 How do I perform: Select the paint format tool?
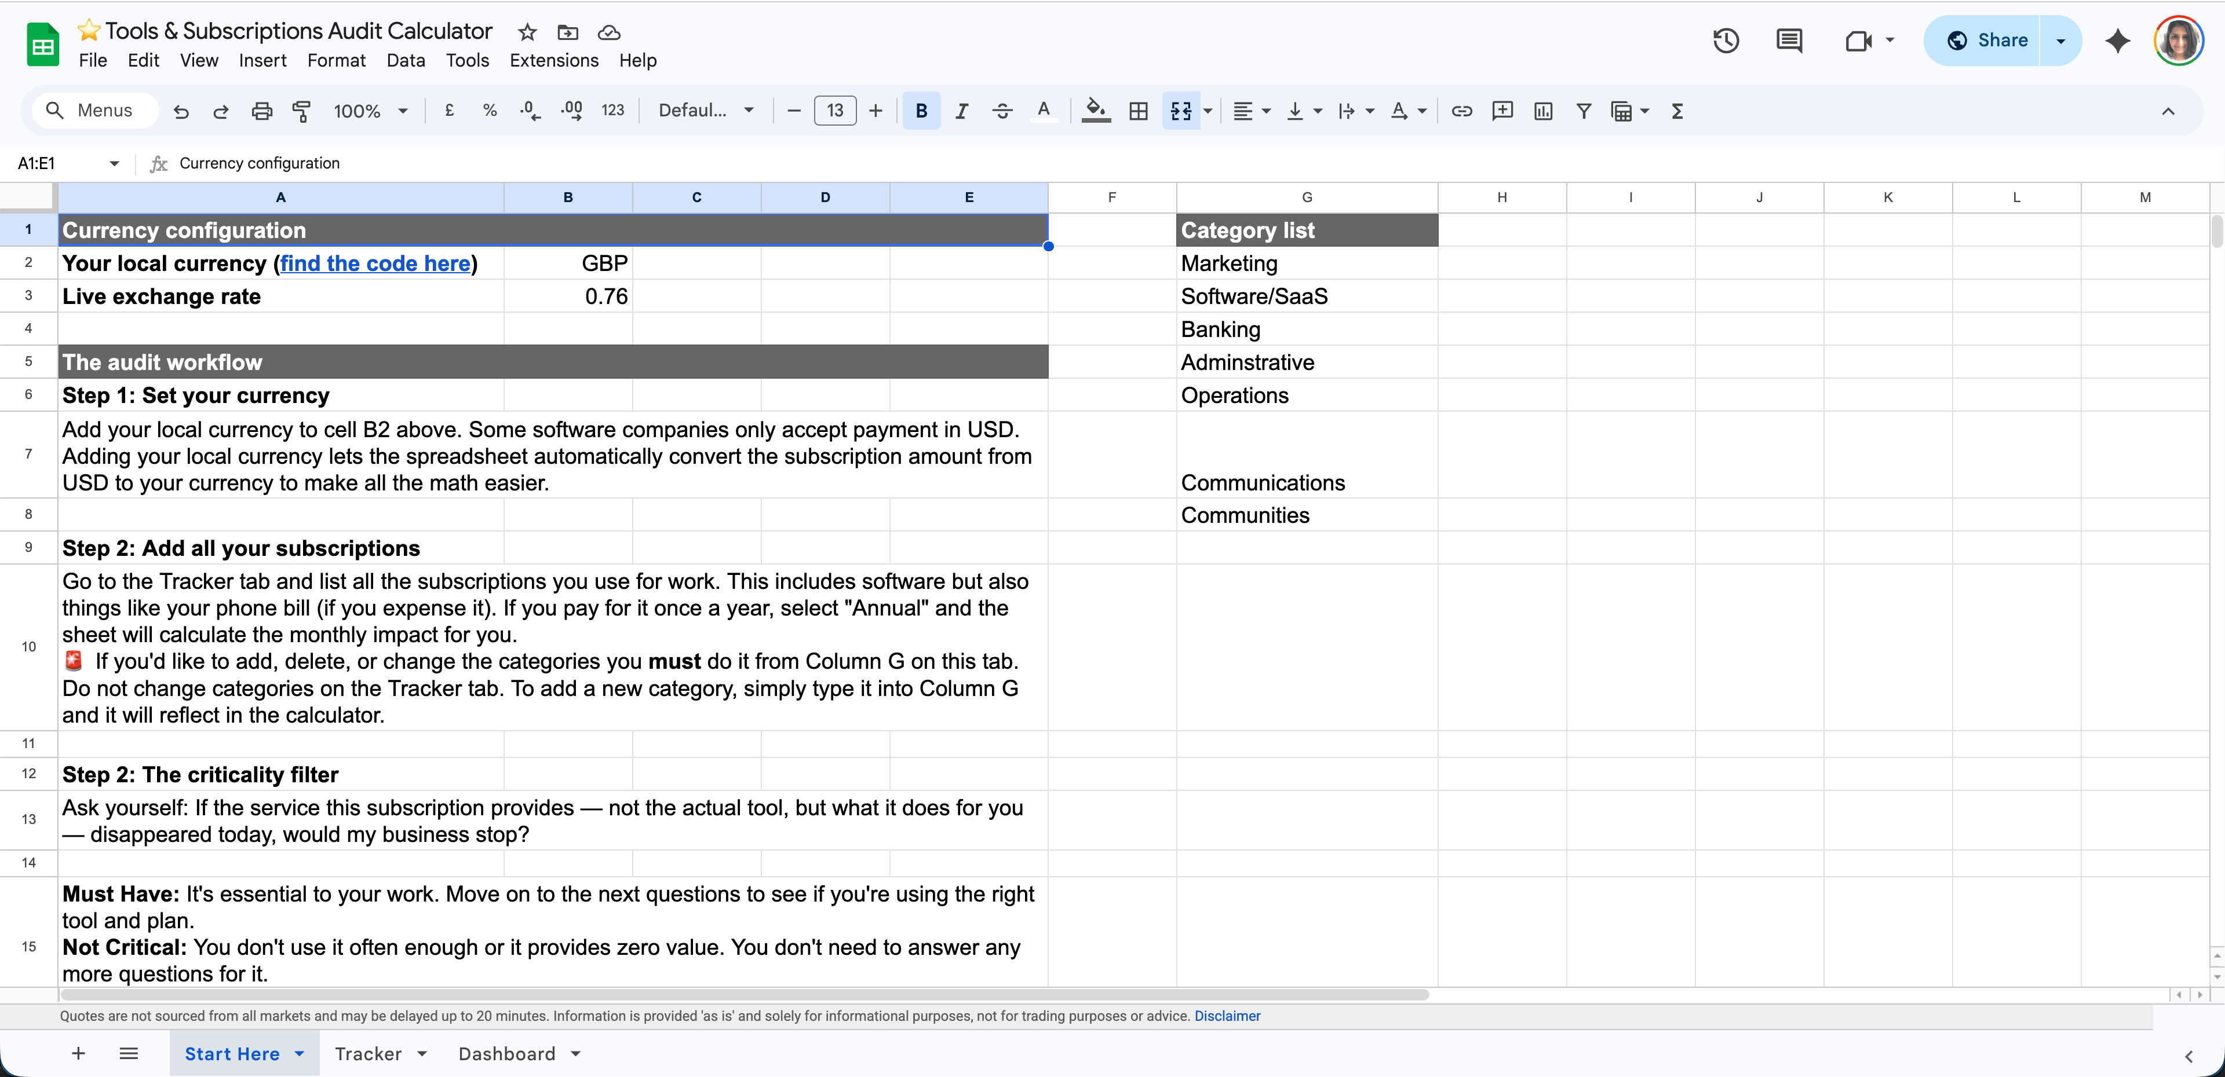click(x=301, y=111)
